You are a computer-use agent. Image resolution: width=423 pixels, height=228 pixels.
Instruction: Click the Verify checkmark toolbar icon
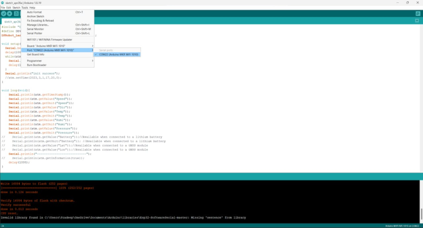point(3,14)
